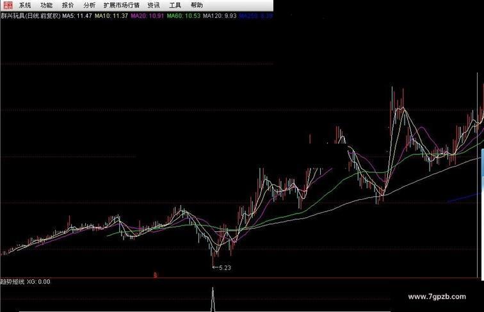The width and height of the screenshot is (484, 312).
Task: Open the 分析 menu
Action: (x=90, y=5)
